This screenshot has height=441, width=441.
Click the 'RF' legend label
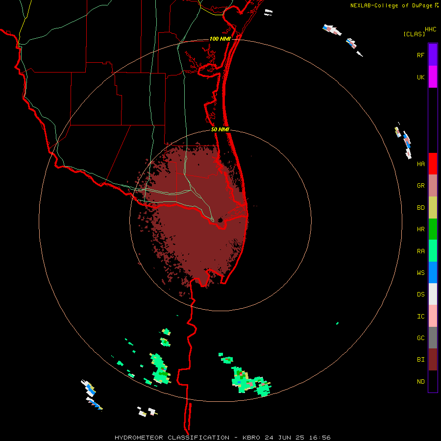coord(420,55)
